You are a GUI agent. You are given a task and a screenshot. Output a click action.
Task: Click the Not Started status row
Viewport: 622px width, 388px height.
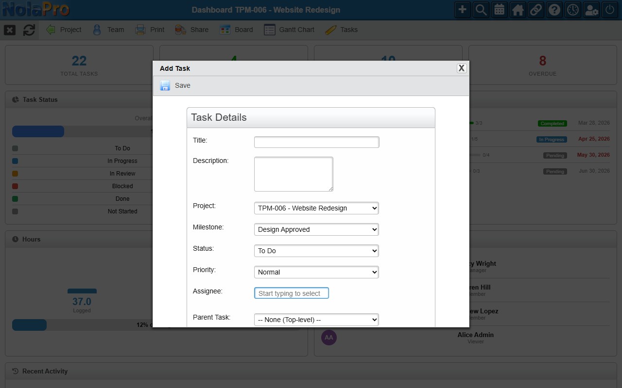tap(82, 211)
